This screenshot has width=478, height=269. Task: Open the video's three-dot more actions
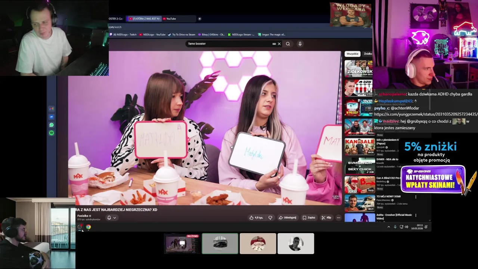(x=338, y=217)
